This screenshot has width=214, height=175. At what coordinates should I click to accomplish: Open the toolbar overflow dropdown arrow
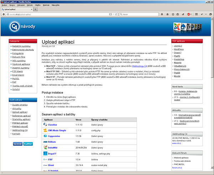206,14
